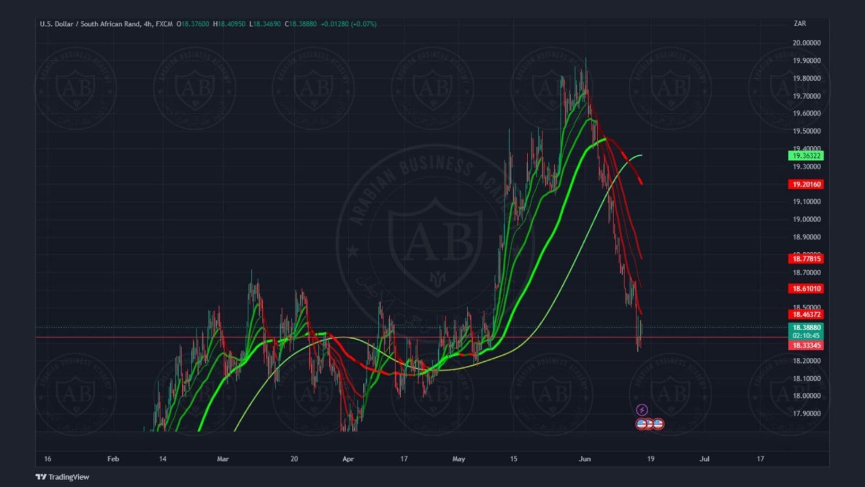Screen dimensions: 865x487
Task: Click the 18.00000 price axis label
Action: tap(807, 396)
